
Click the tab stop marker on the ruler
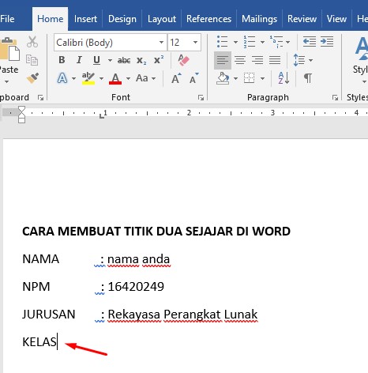point(102,115)
